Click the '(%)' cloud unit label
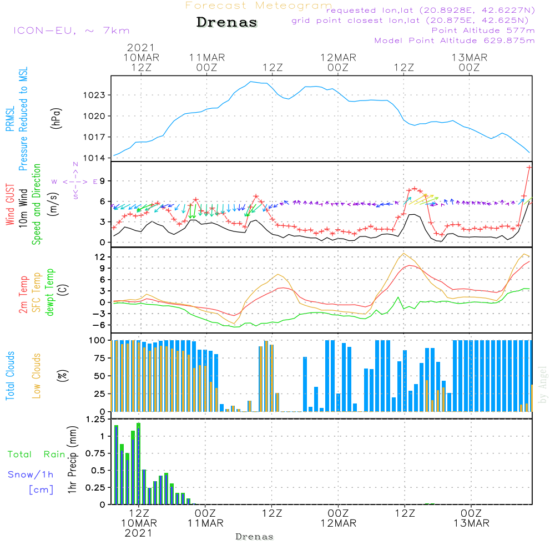555x555 pixels. [62, 376]
